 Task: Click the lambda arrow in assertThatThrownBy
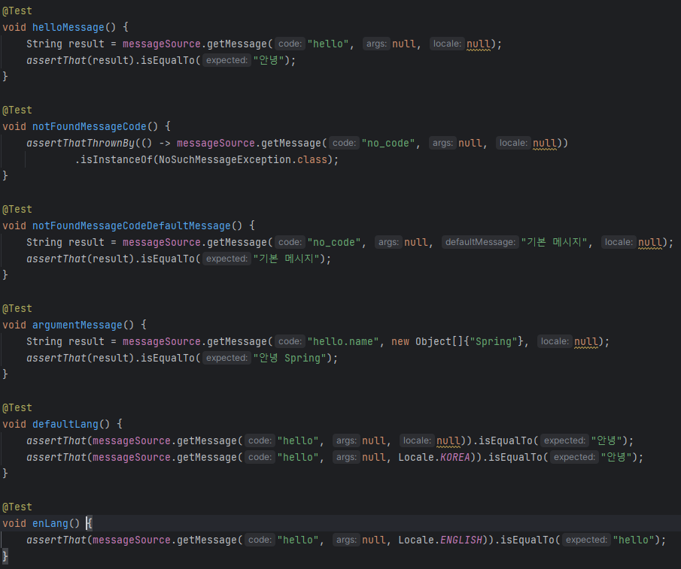pyautogui.click(x=164, y=143)
